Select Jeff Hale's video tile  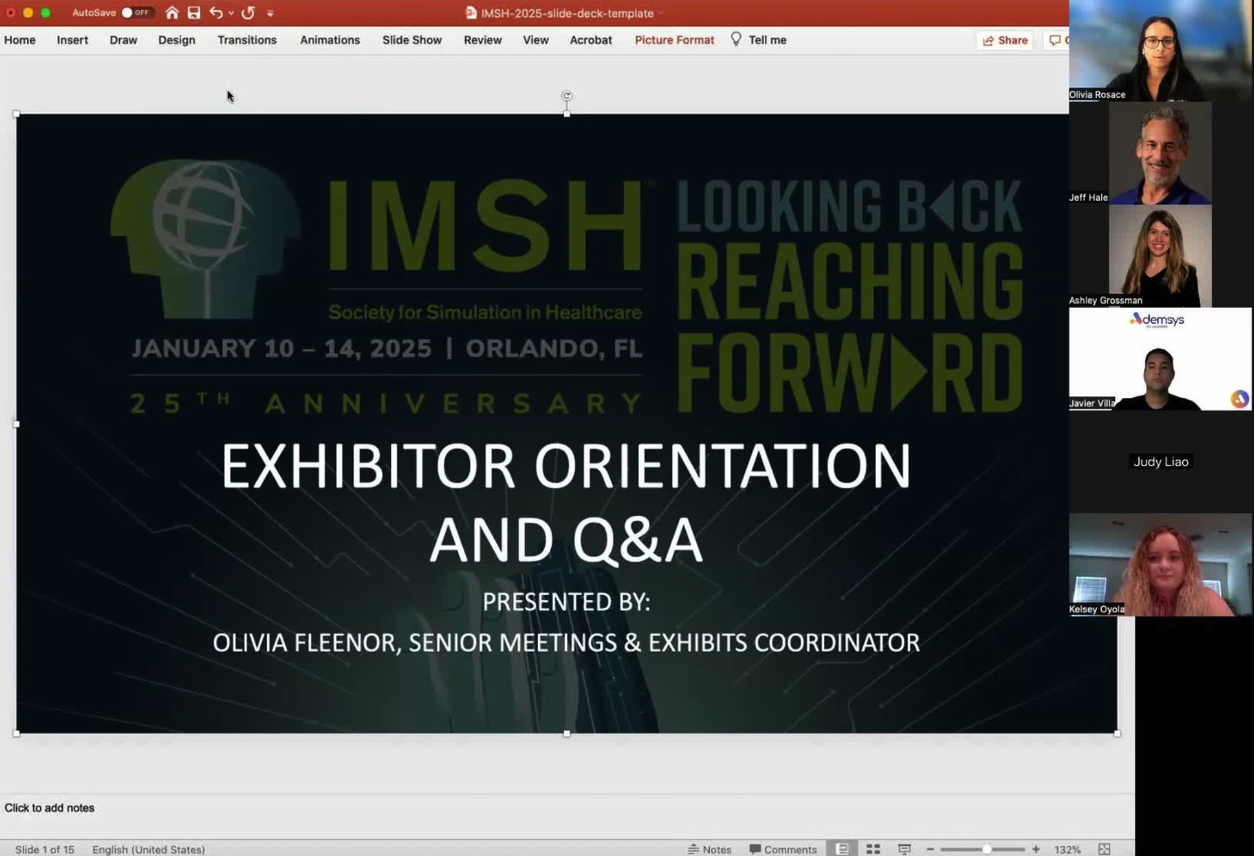pos(1160,153)
